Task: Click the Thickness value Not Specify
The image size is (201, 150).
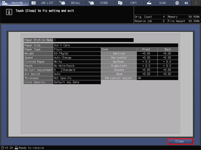Action: [x=77, y=78]
